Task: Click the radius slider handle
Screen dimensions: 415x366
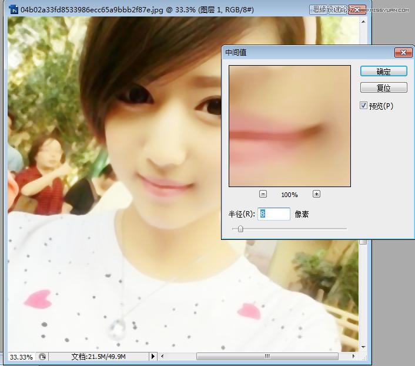Action: (x=240, y=229)
